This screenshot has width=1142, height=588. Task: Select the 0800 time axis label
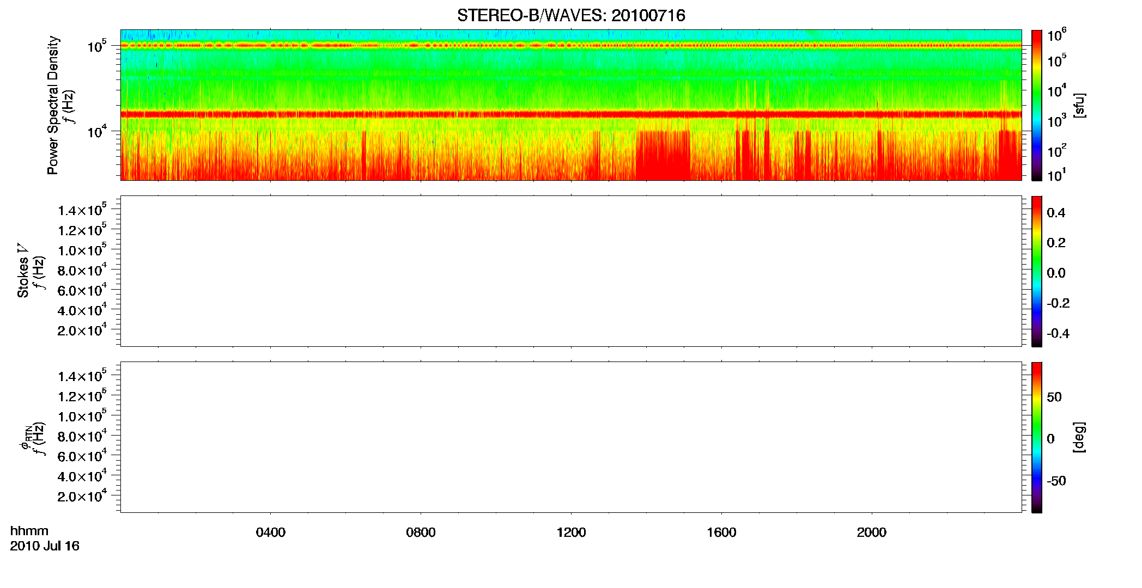pyautogui.click(x=421, y=532)
